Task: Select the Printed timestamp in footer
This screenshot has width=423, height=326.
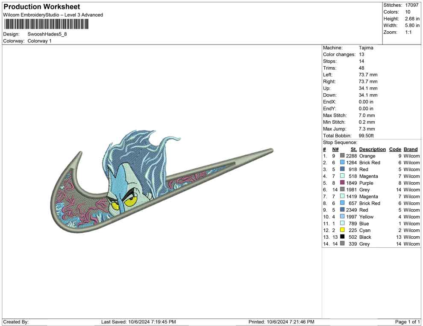Action: tap(282, 322)
